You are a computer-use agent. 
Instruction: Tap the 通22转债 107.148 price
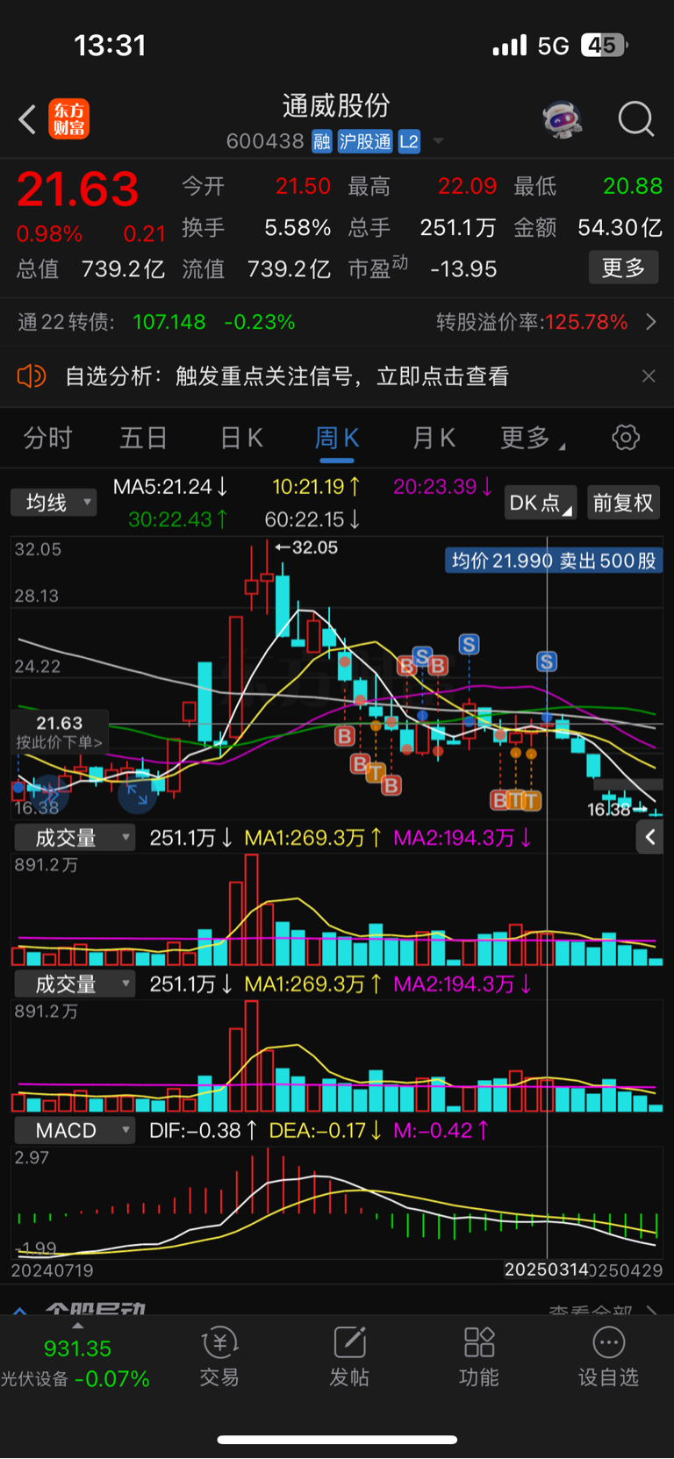point(169,322)
